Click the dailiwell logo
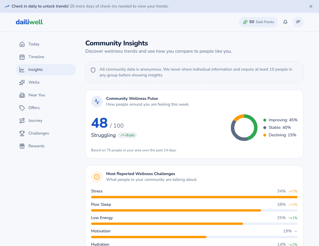 tap(29, 22)
